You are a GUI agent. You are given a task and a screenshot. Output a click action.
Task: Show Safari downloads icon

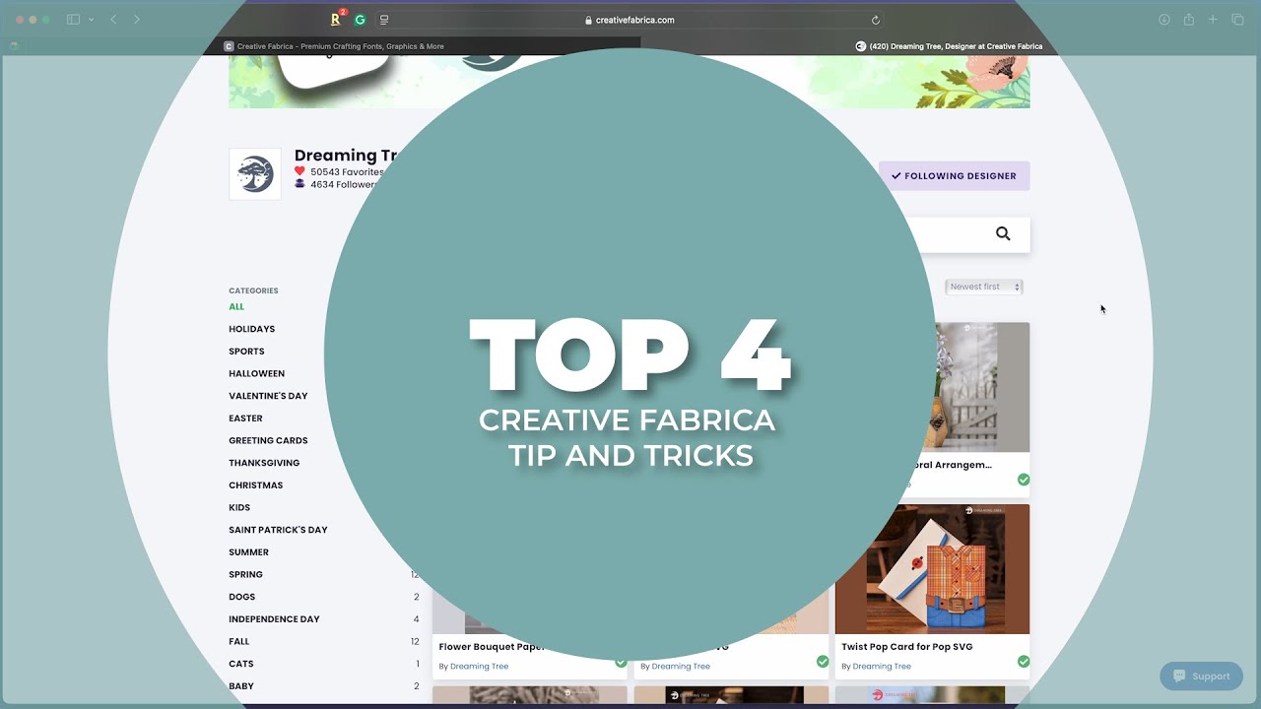(x=1163, y=20)
